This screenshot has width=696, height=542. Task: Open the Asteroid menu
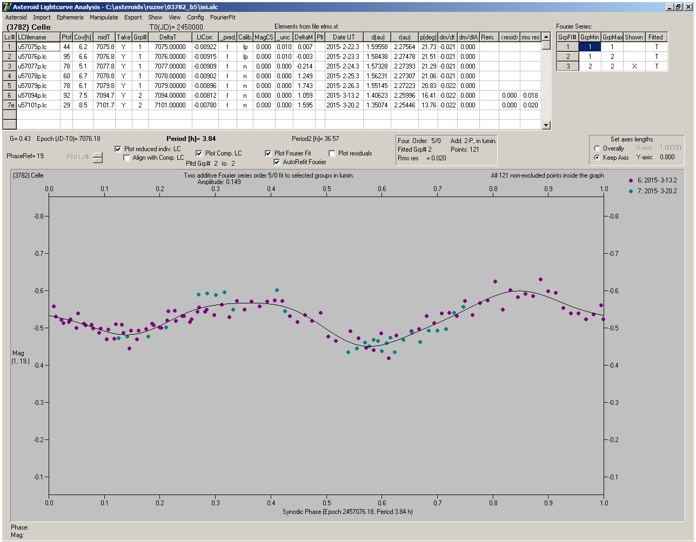pos(16,17)
